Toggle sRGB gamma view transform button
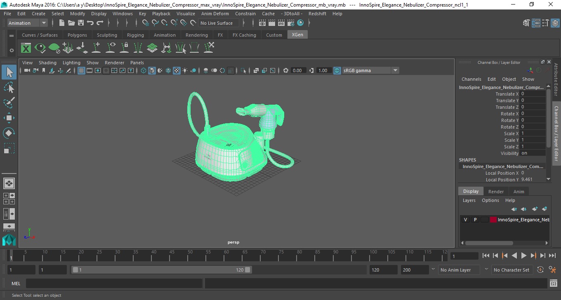The height and width of the screenshot is (300, 561). coord(337,70)
